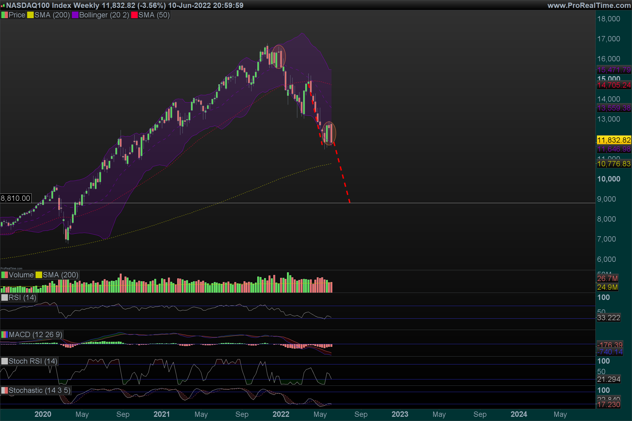Click the small icon before the NASDAQ100 title
632x421 pixels.
tap(3, 6)
